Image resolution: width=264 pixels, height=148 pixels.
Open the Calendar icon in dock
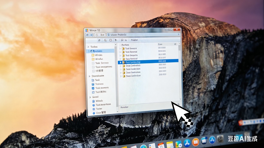[161, 145]
